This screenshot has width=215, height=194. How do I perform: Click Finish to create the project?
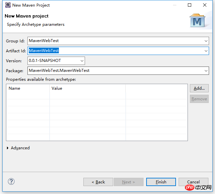pos(161,182)
